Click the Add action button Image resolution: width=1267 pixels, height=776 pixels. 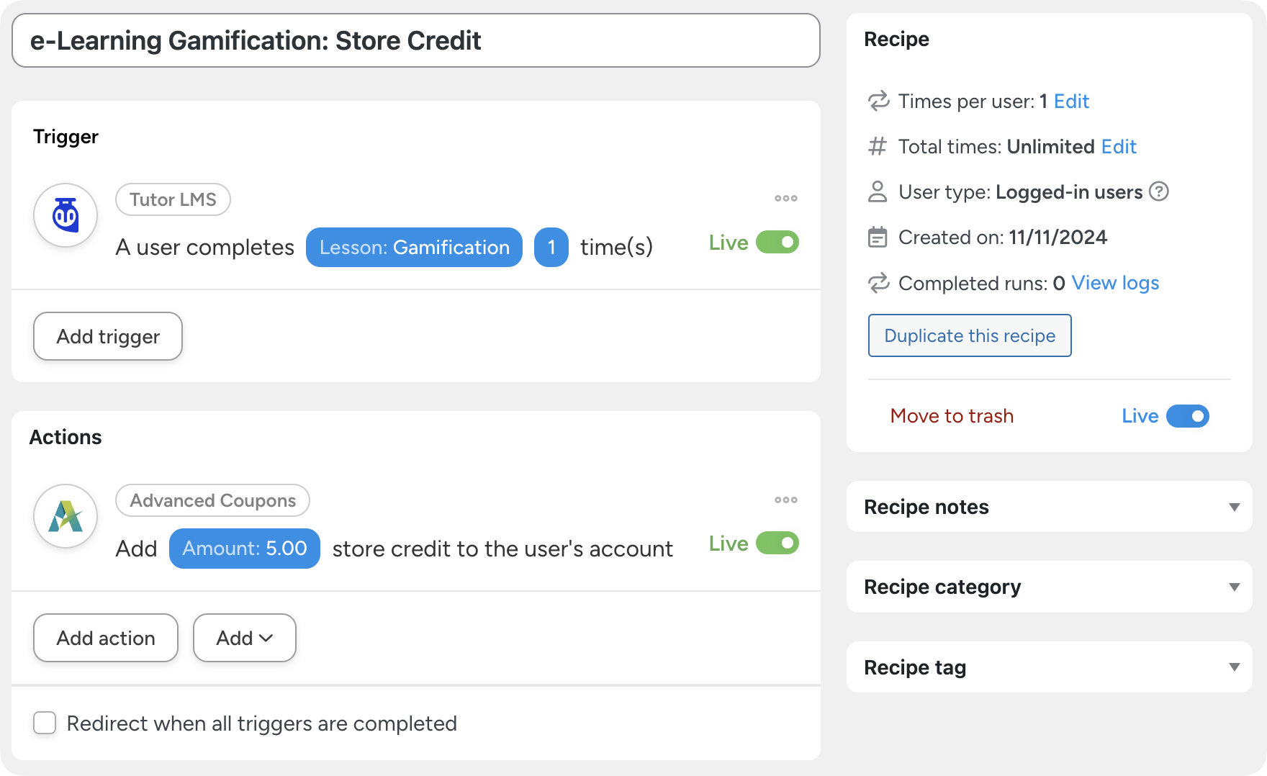(106, 638)
